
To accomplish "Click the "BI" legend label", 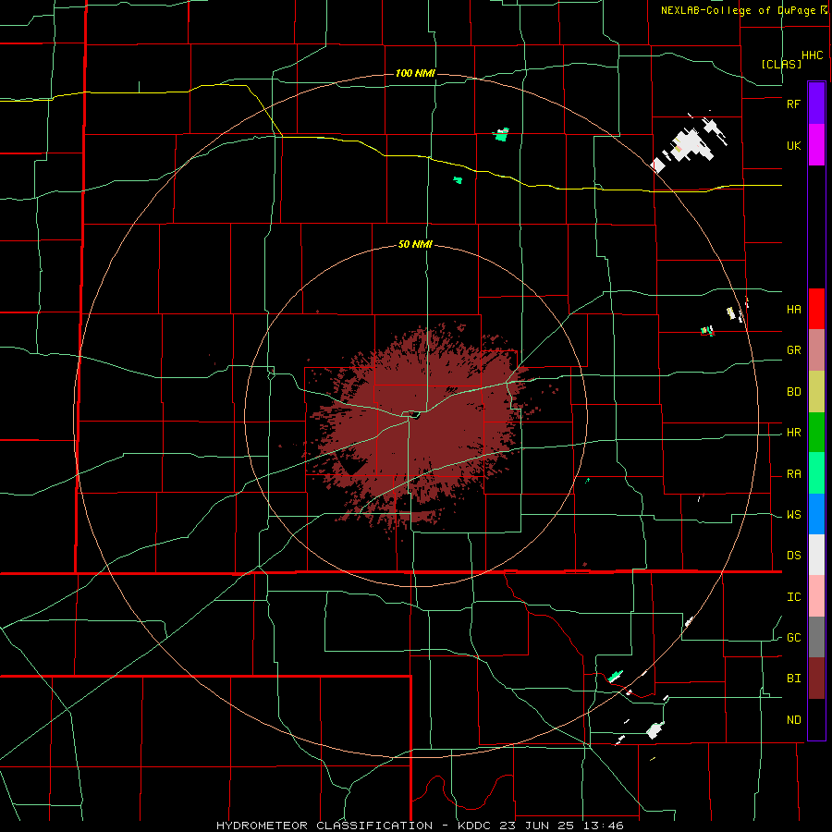I will click(793, 679).
